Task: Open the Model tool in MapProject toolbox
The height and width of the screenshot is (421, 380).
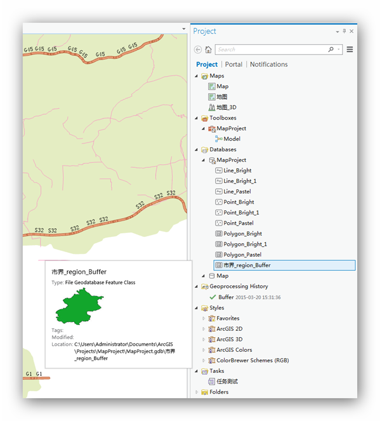Action: pos(231,139)
